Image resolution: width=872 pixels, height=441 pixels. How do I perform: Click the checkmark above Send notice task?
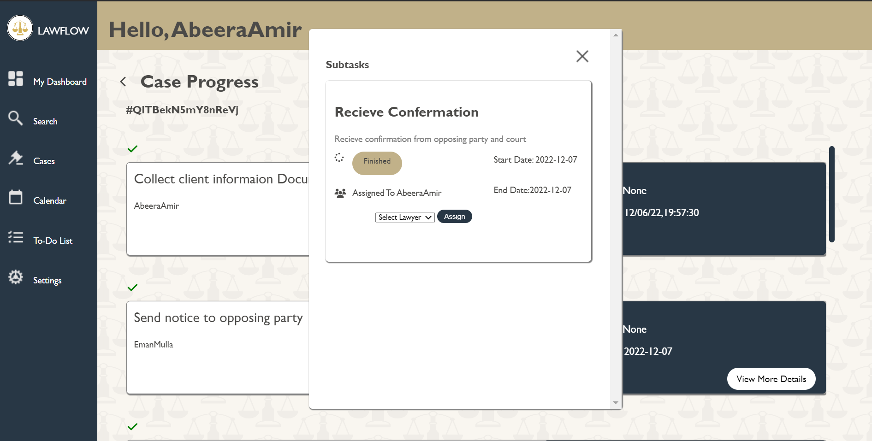(133, 288)
